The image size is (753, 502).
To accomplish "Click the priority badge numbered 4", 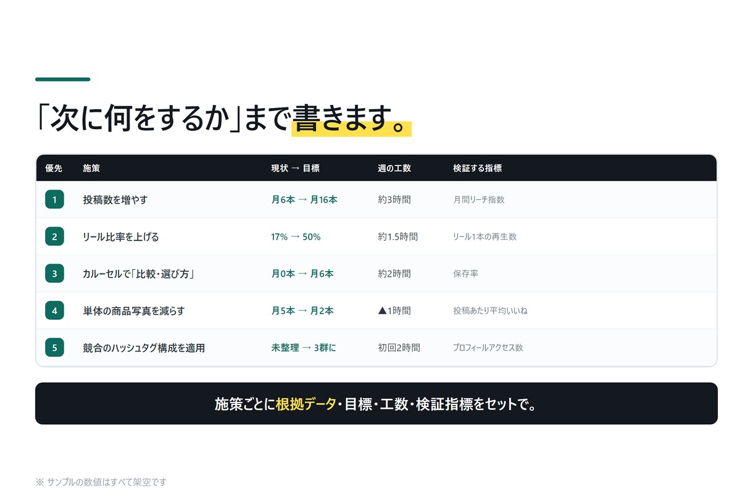I will pos(54,311).
